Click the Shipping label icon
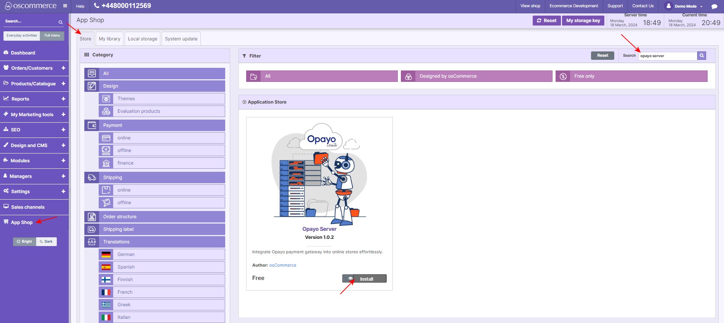This screenshot has height=323, width=724. tap(92, 229)
